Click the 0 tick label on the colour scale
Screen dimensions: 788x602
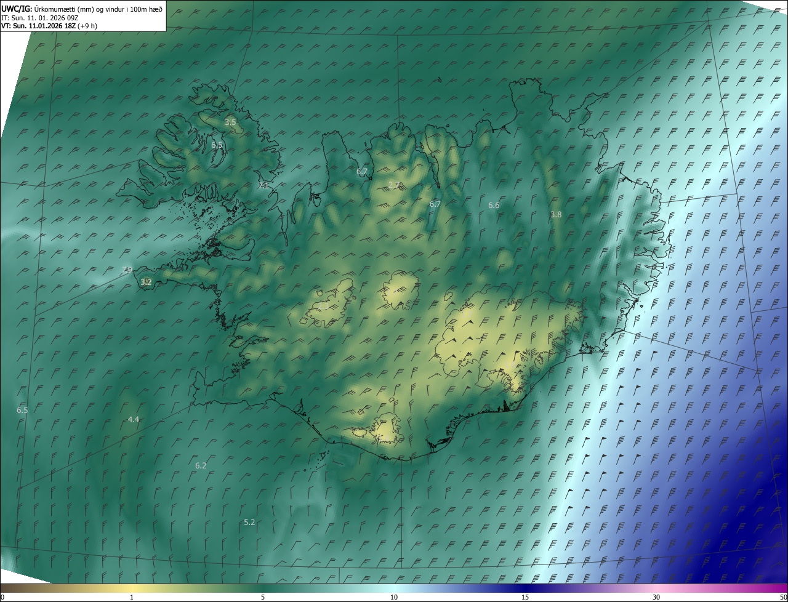pos(2,597)
